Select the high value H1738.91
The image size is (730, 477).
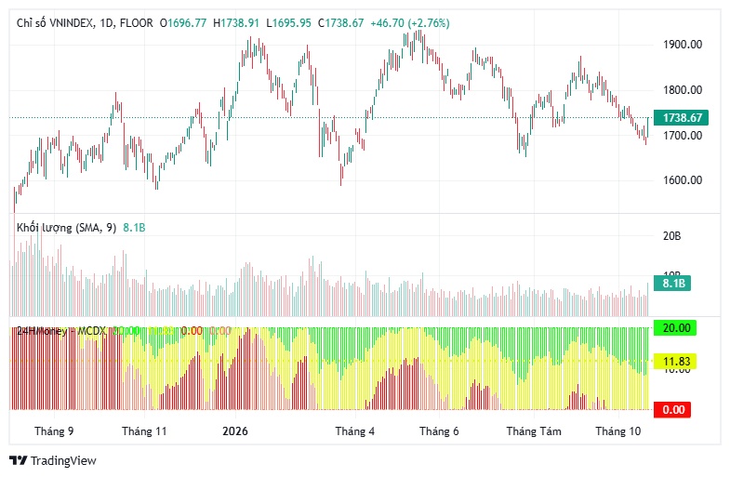pyautogui.click(x=236, y=23)
